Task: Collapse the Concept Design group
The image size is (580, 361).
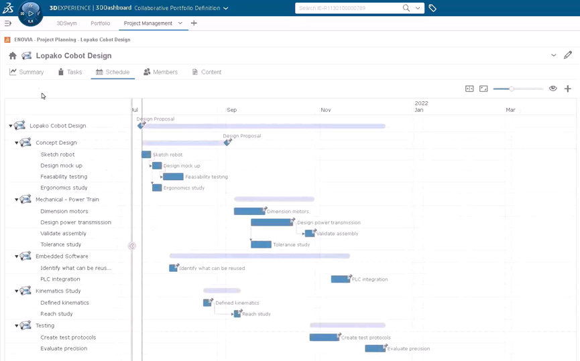Action: pos(17,143)
